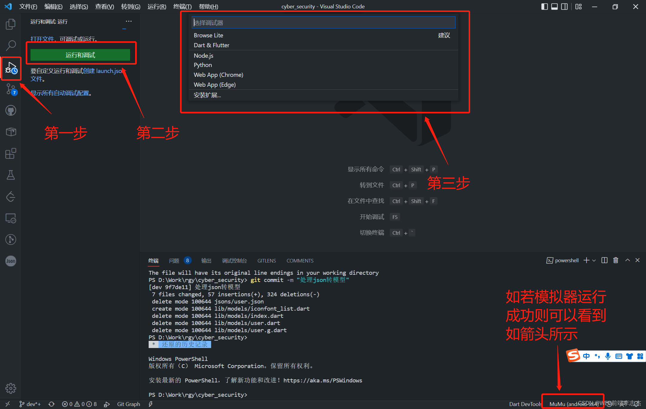Viewport: 646px width, 409px height.
Task: Maximize the panel size chevron
Action: tap(627, 260)
